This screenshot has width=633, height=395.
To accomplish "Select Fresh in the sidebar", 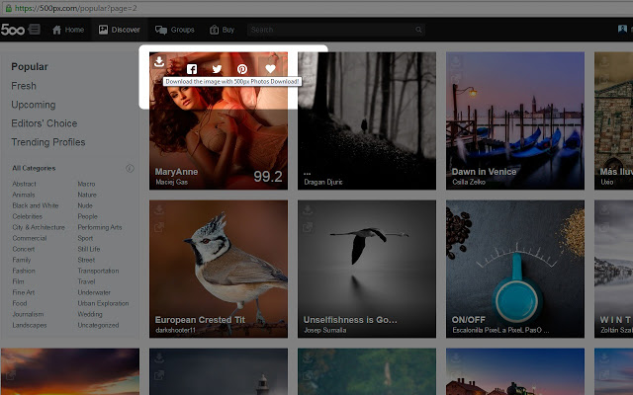I will pyautogui.click(x=24, y=86).
